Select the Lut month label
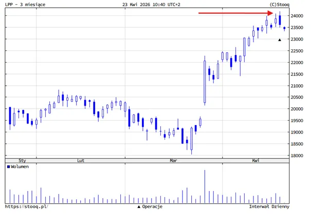The image size is (311, 214). [81, 161]
